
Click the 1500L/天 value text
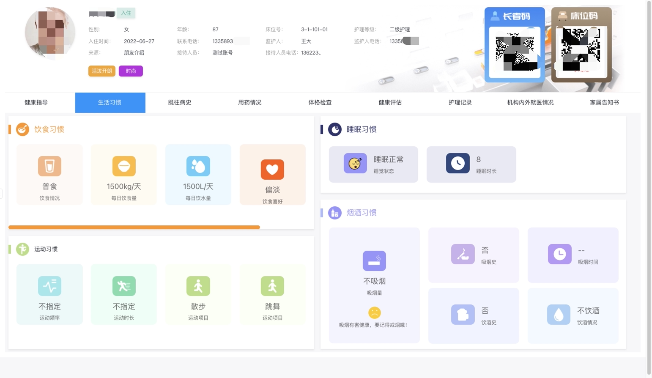coord(198,186)
